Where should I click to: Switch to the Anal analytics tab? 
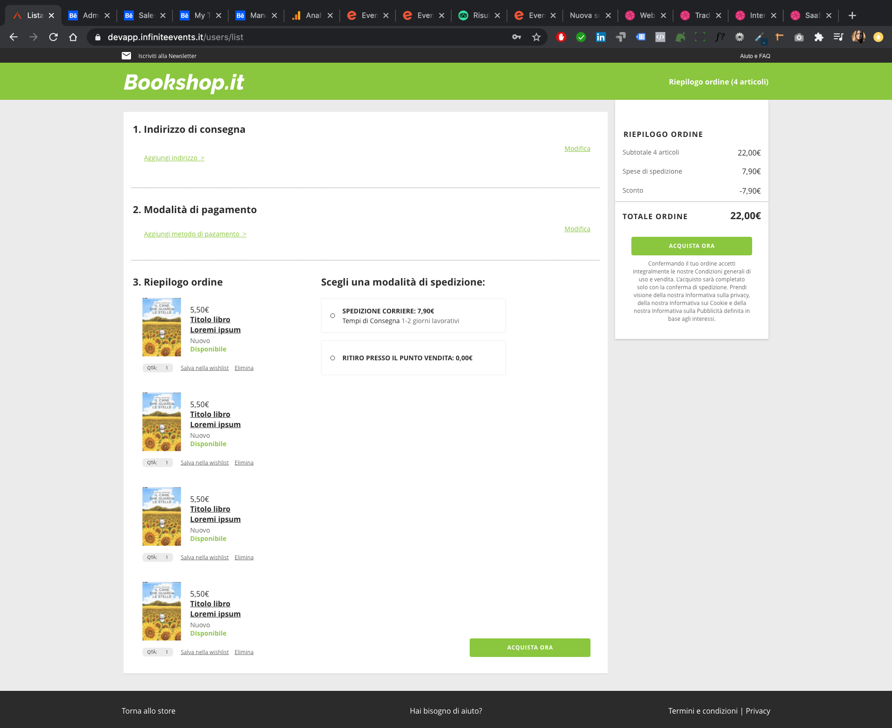point(312,15)
